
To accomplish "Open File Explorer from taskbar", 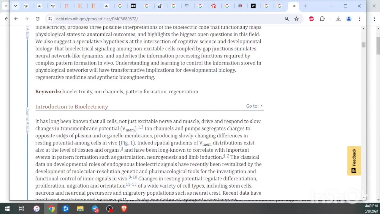I will click(80, 209).
